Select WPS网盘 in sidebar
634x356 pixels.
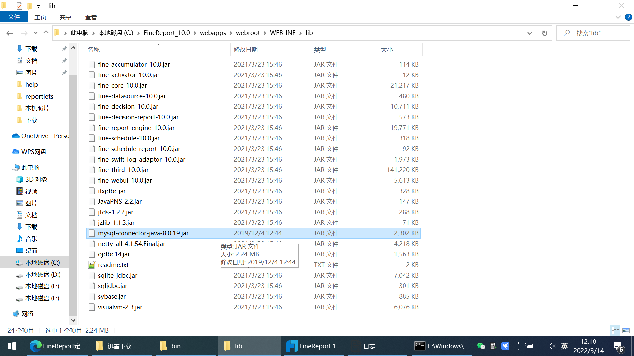(x=34, y=152)
